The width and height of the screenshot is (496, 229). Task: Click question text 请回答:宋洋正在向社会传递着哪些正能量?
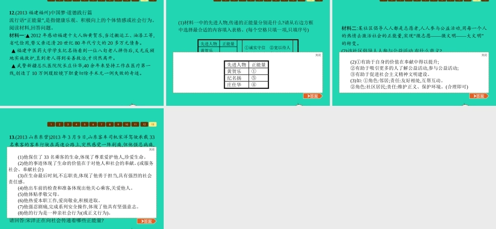click(57, 221)
